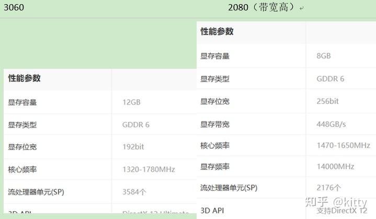376x219 pixels.
Task: Click the '支持DirectX 12' value
Action: pyautogui.click(x=342, y=211)
